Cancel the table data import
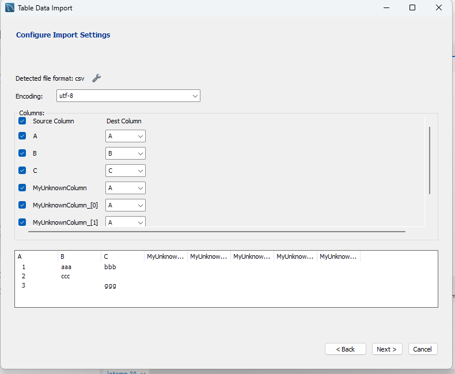455x374 pixels. click(423, 349)
